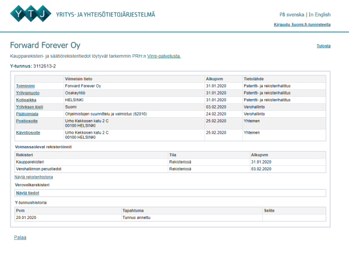Select the Forward Forever Oy page heading
349x253 pixels.
coord(45,45)
